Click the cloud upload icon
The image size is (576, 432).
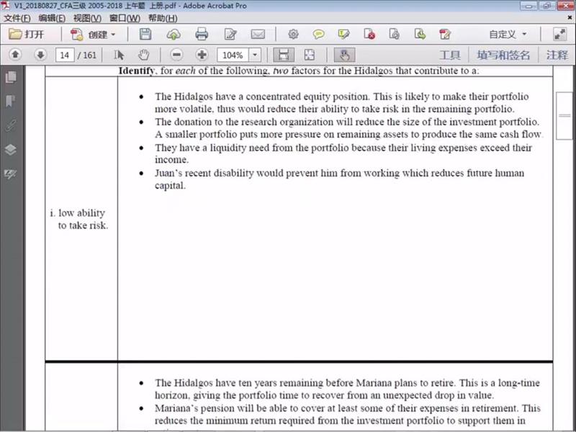click(x=174, y=35)
